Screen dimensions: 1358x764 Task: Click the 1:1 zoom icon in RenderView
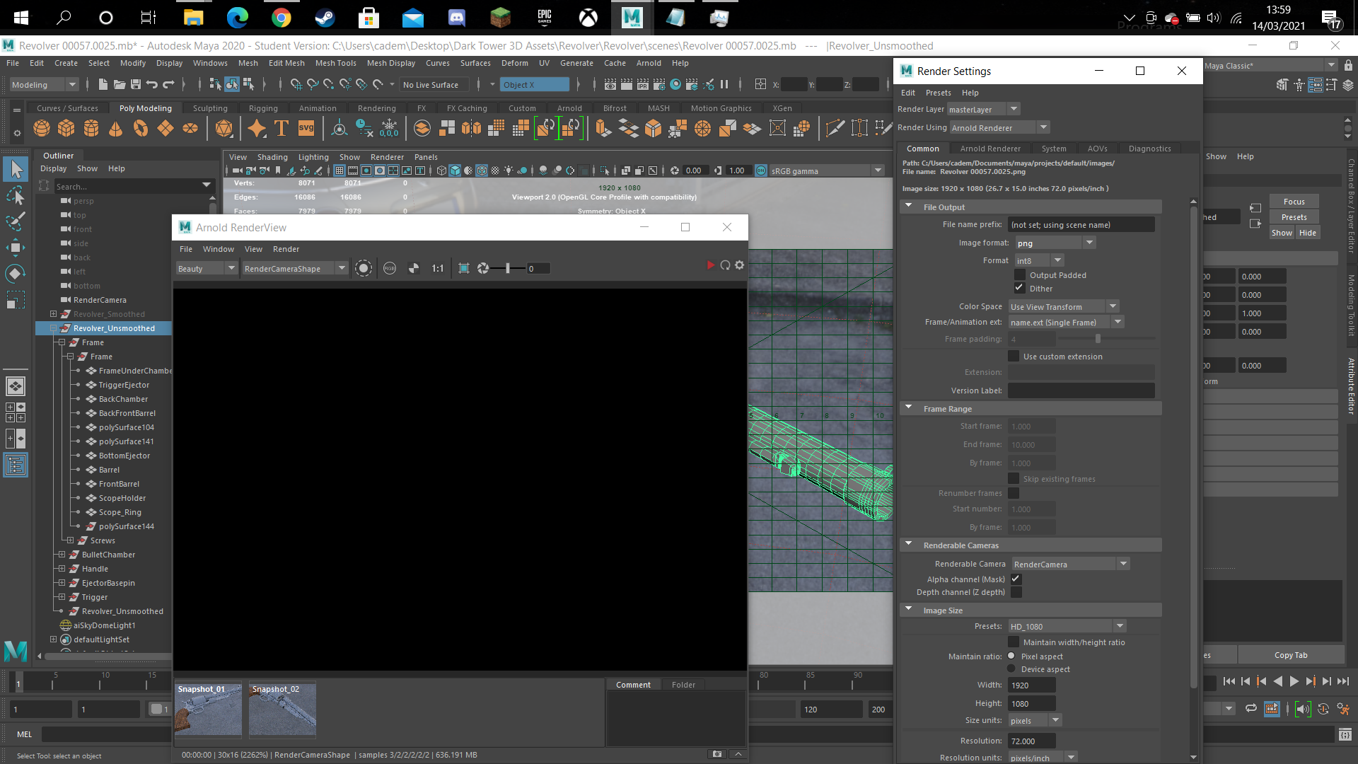click(438, 268)
